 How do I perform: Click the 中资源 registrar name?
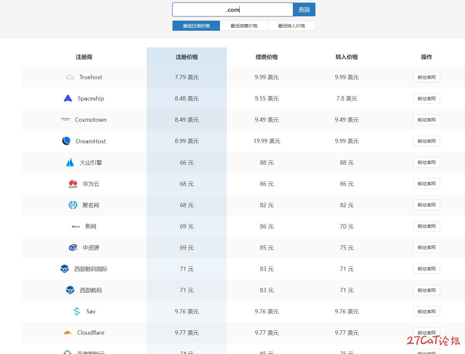click(x=91, y=248)
